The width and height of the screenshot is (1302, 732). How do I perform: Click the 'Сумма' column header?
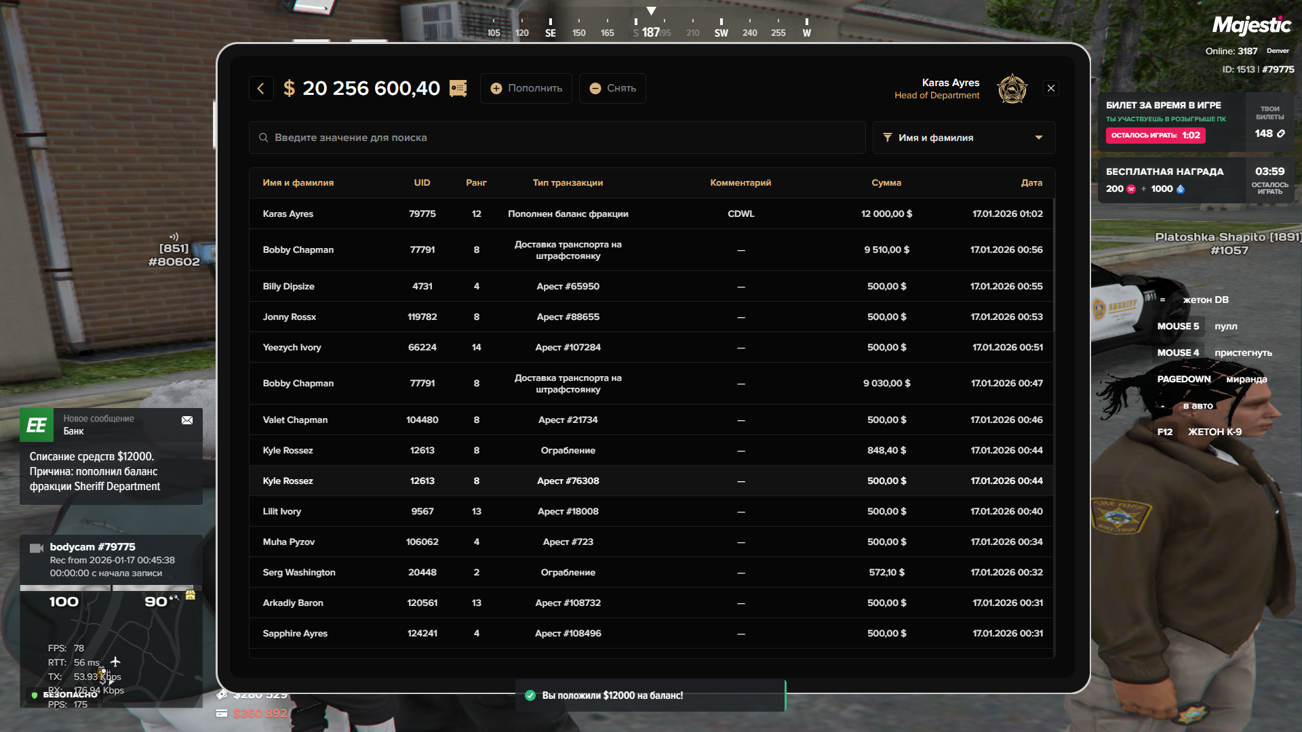(x=886, y=182)
